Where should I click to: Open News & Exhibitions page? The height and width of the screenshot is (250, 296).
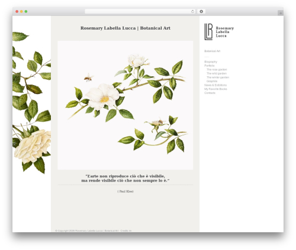tap(215, 85)
